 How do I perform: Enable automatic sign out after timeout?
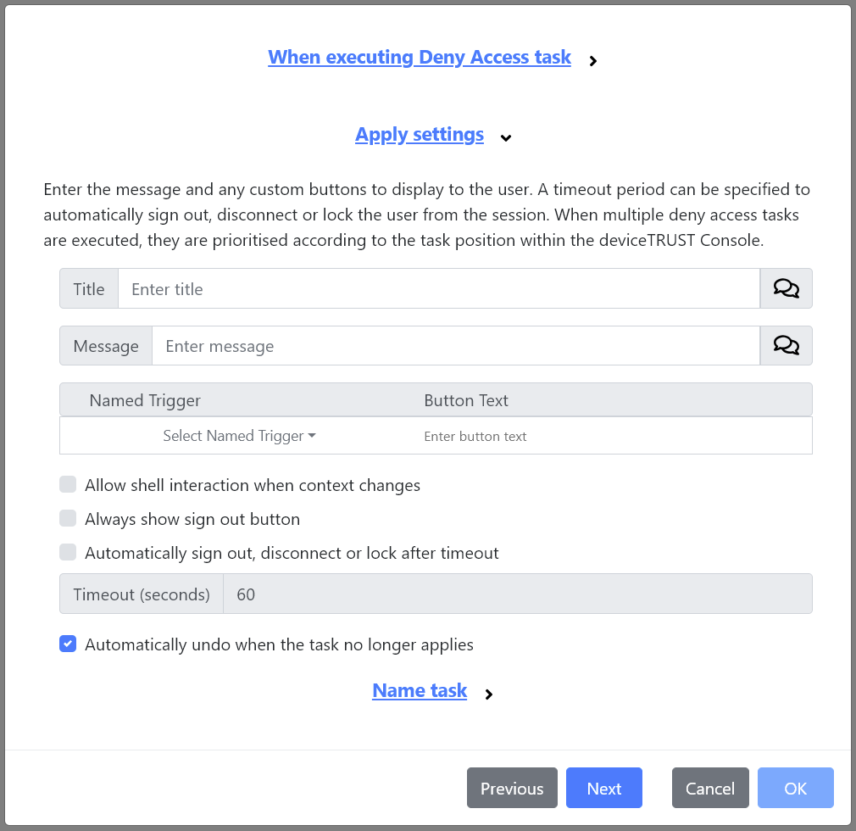(68, 552)
